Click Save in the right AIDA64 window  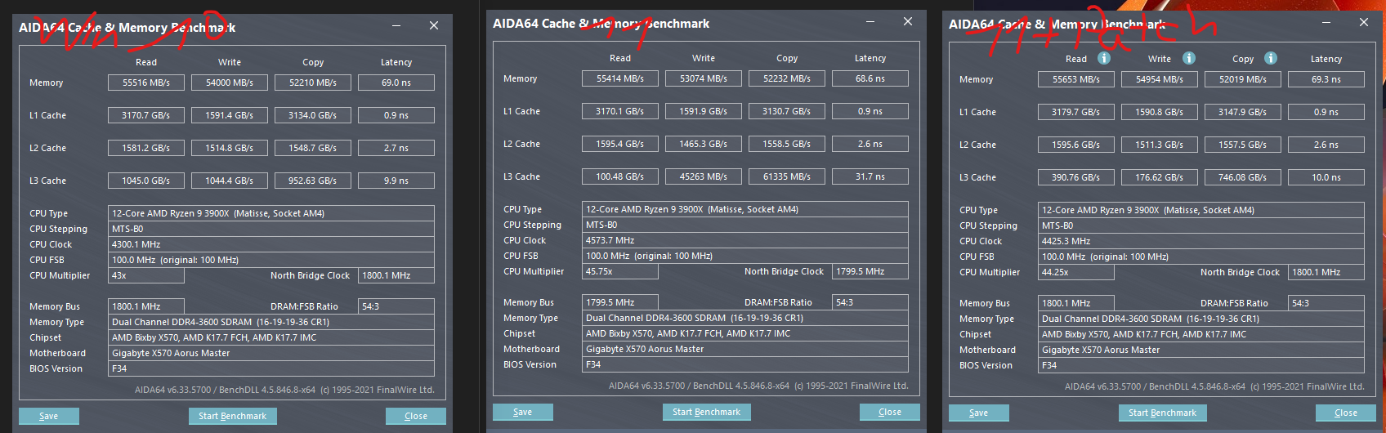coord(979,413)
